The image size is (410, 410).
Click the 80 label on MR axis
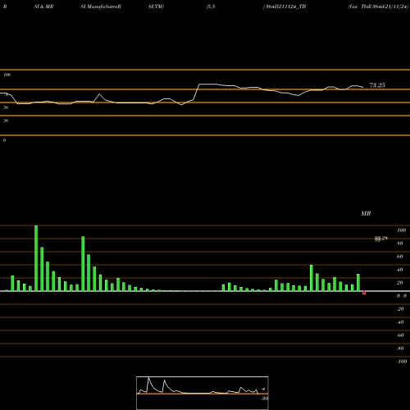(x=400, y=244)
